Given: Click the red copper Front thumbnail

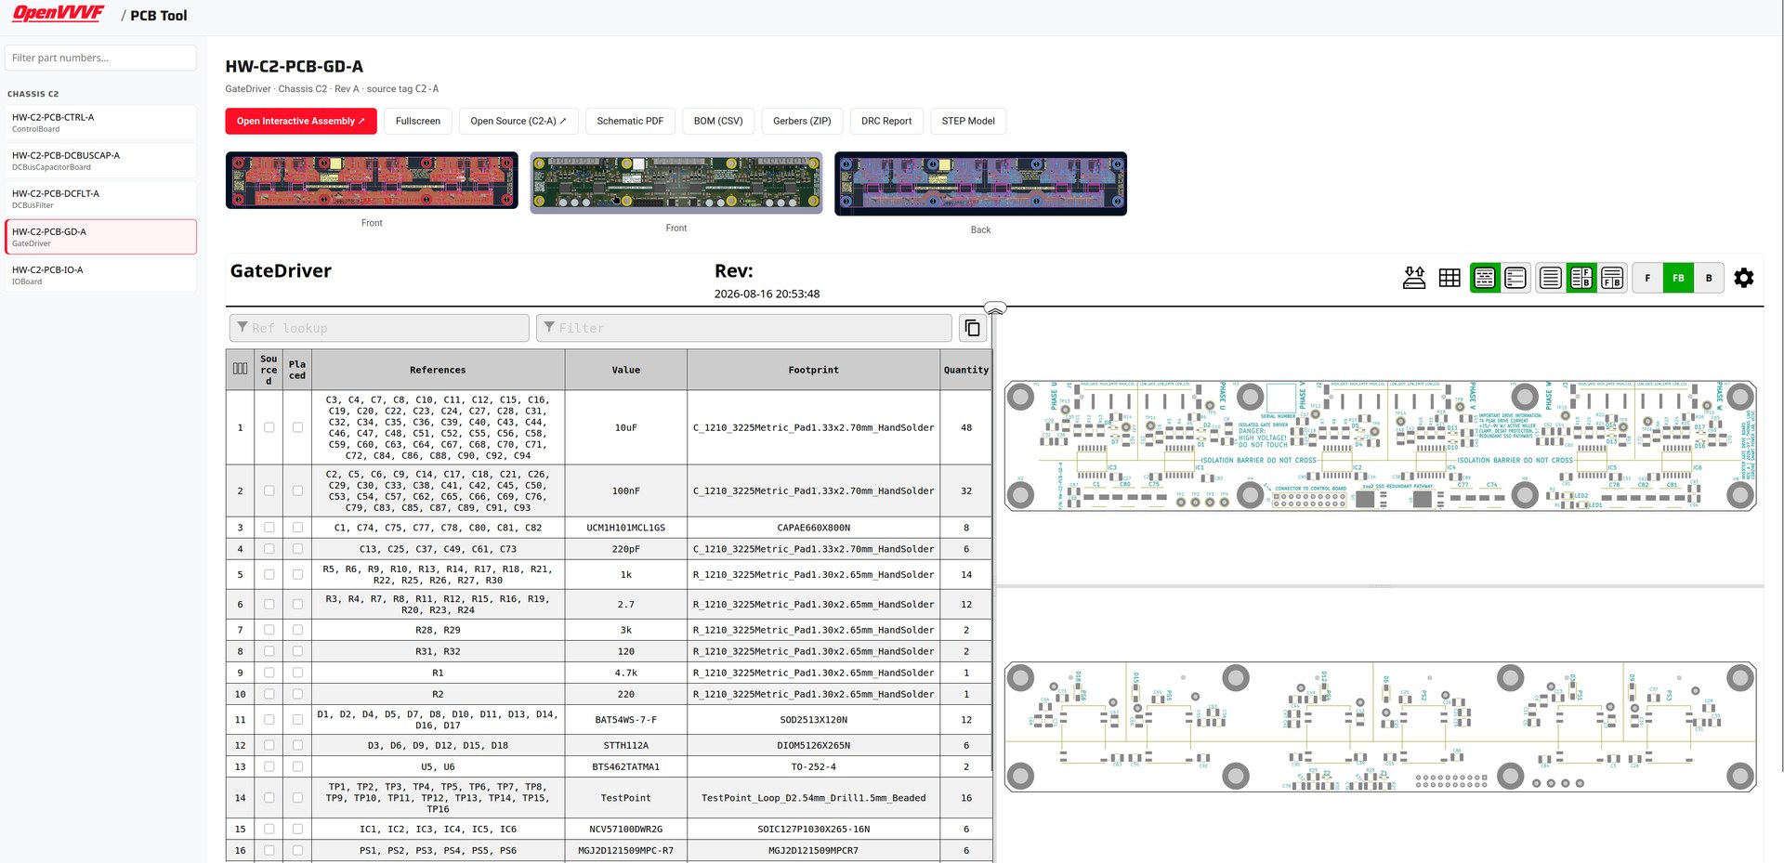Looking at the screenshot, I should coord(372,180).
